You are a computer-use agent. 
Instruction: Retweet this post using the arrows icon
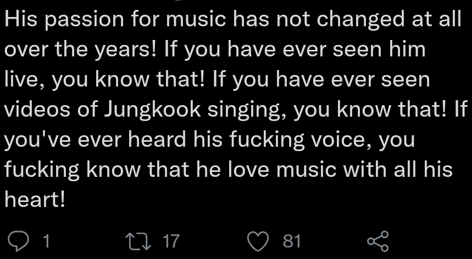coord(136,240)
